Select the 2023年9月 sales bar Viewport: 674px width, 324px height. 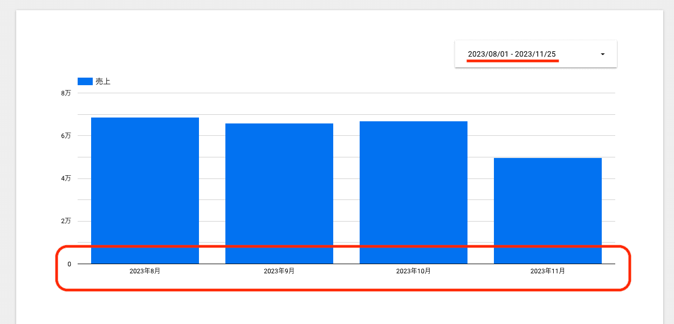coord(279,193)
